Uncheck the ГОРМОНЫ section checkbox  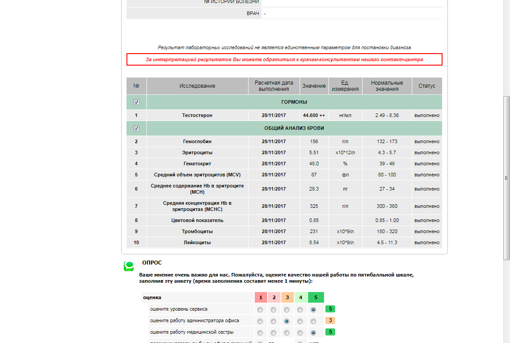(136, 102)
